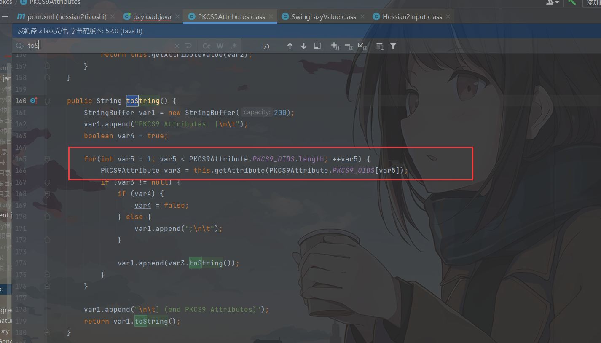601x343 pixels.
Task: Click the fold end marker at line 180
Action: click(47, 332)
